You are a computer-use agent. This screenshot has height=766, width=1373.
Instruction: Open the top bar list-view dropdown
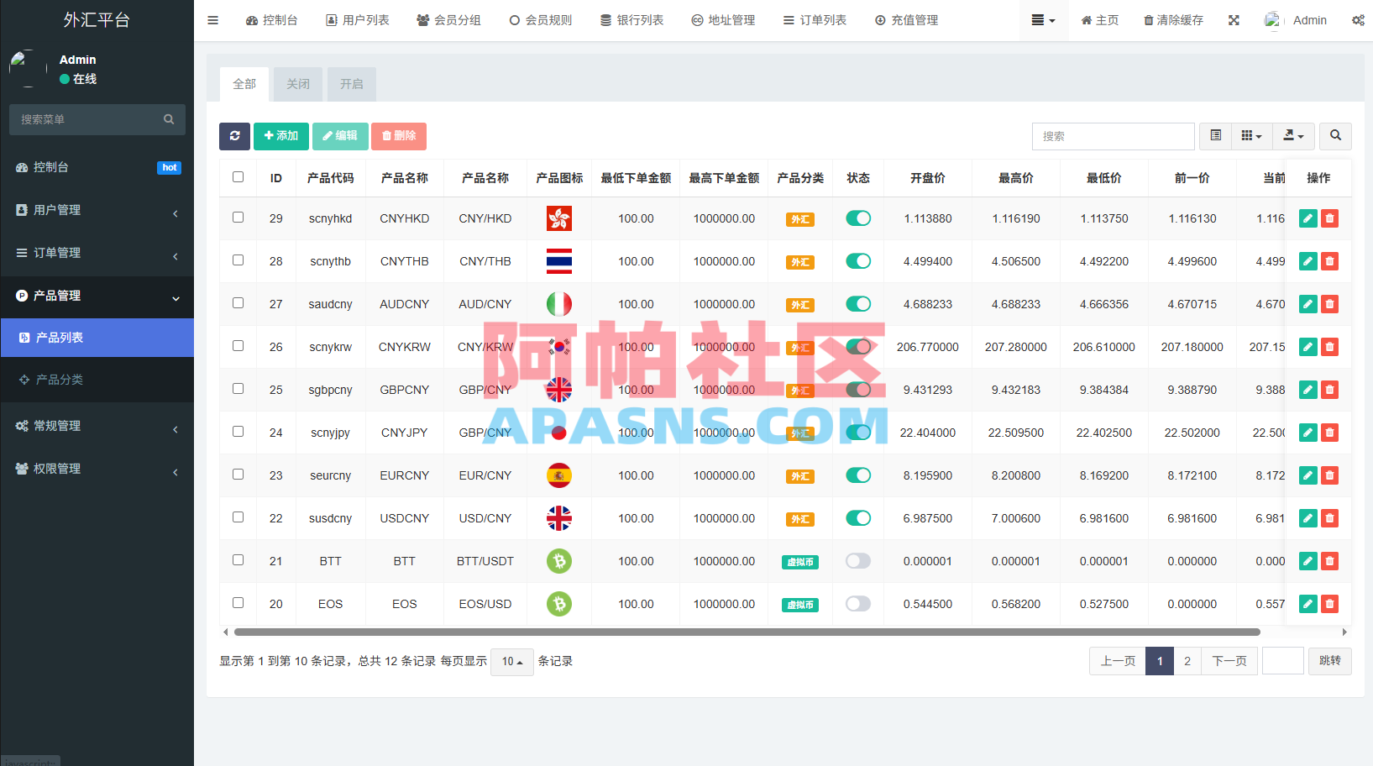coord(1043,20)
